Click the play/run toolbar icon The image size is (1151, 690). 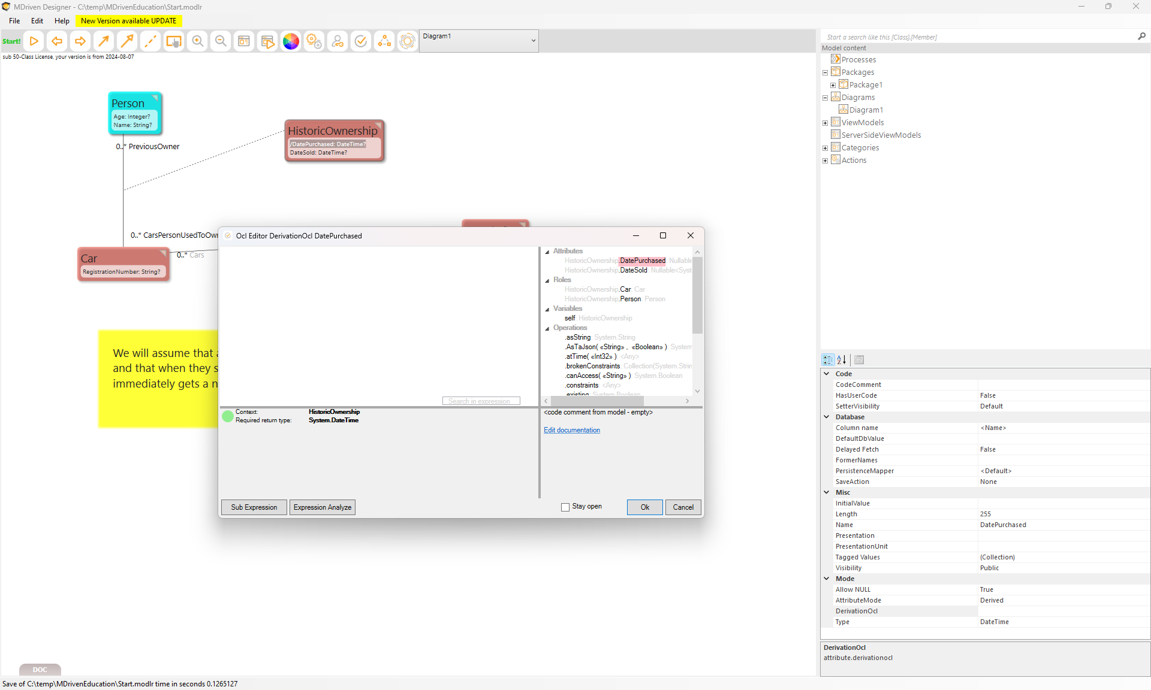click(x=34, y=41)
